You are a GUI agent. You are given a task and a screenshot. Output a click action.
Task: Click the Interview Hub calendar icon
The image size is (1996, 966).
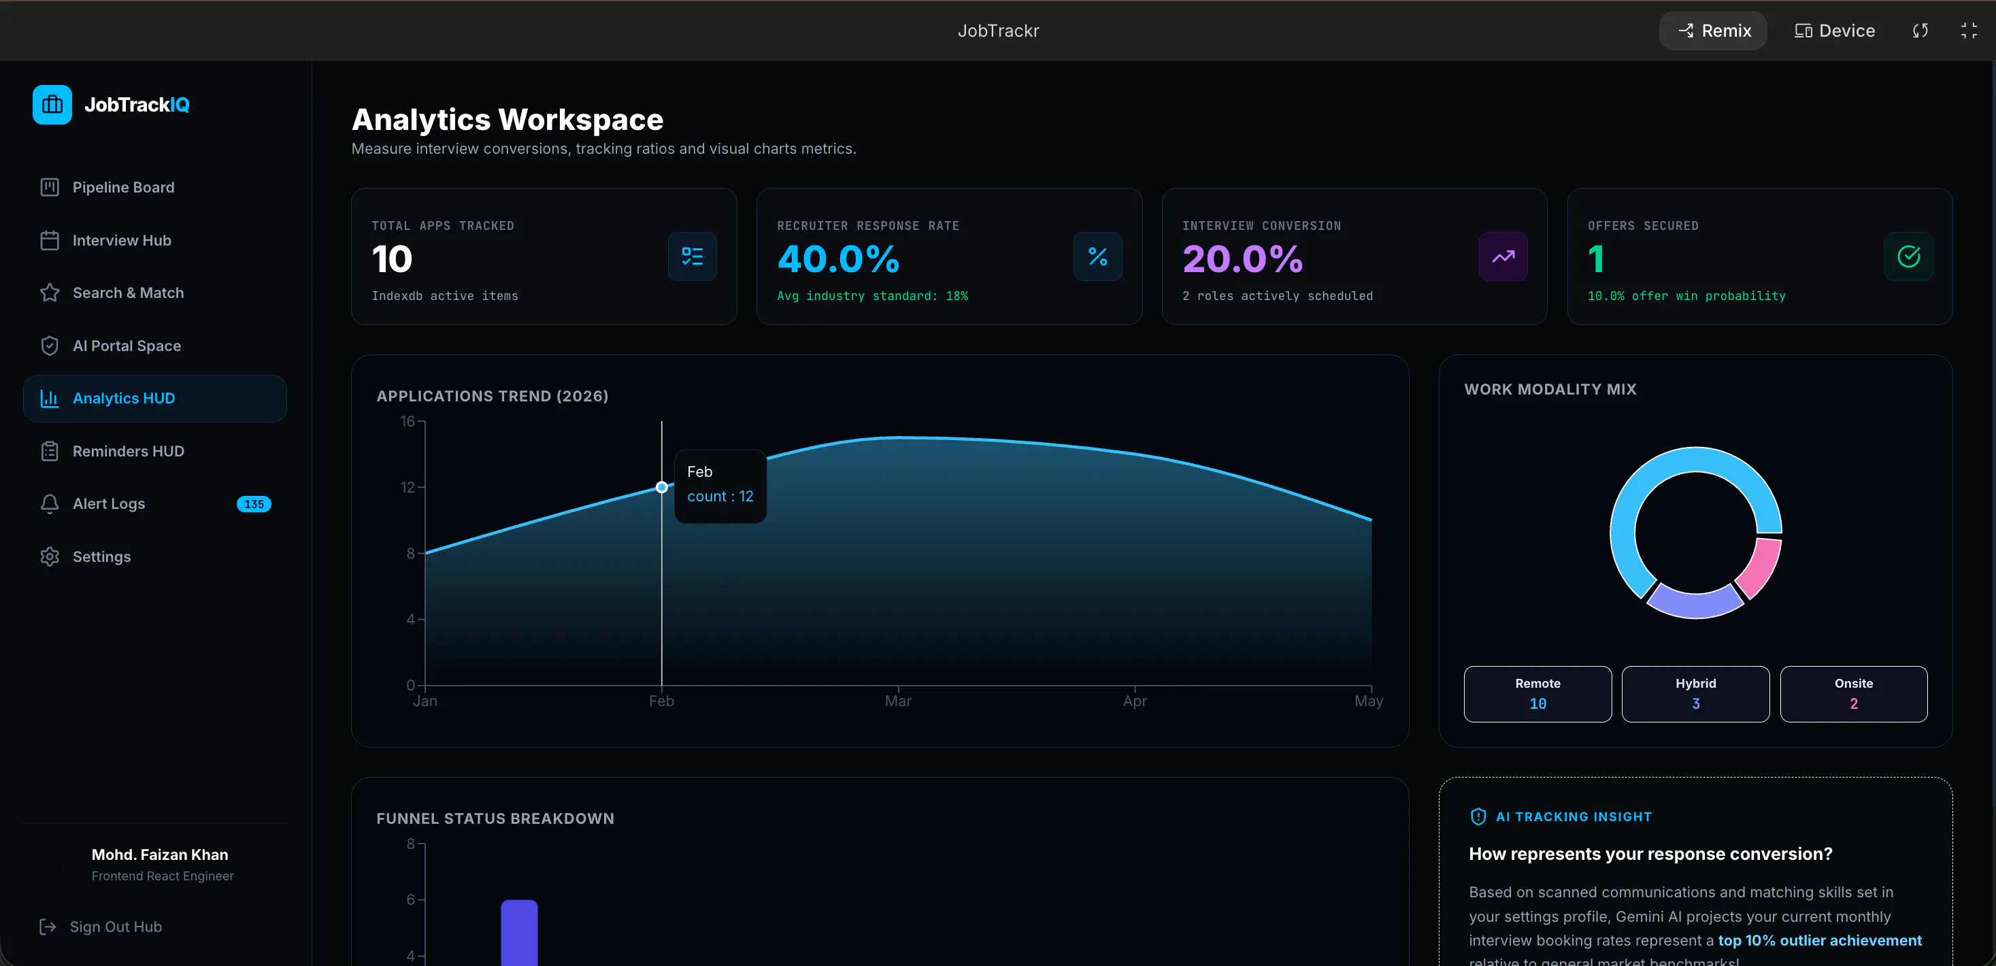tap(50, 240)
